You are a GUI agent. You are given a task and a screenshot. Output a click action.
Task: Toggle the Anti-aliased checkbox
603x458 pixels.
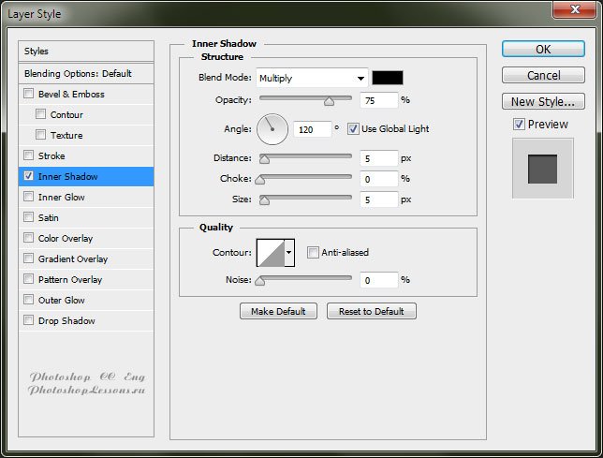[313, 252]
